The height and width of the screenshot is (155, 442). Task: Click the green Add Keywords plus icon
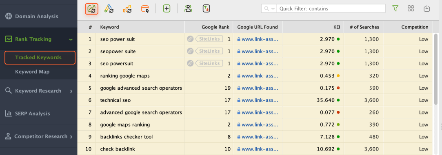coord(167,9)
